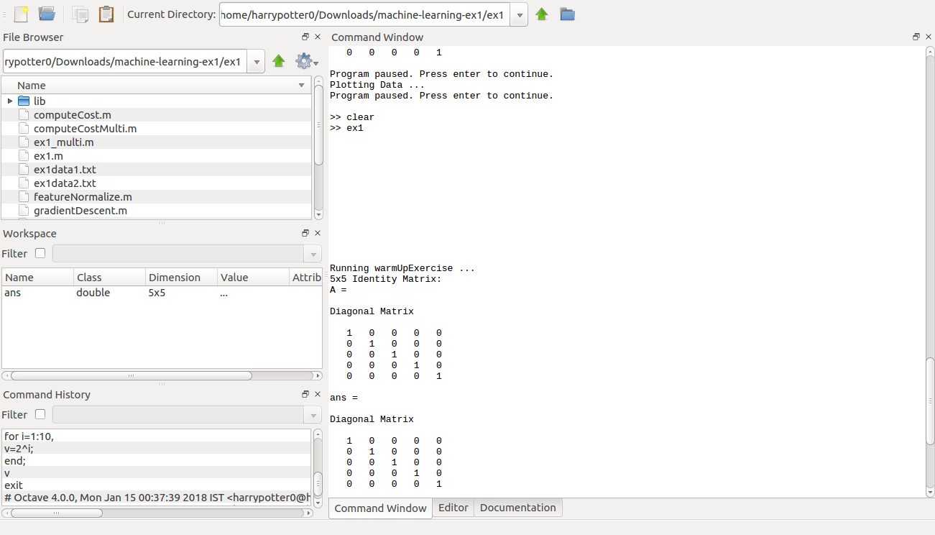
Task: Click 'exit' entry in Command History
Action: [14, 485]
